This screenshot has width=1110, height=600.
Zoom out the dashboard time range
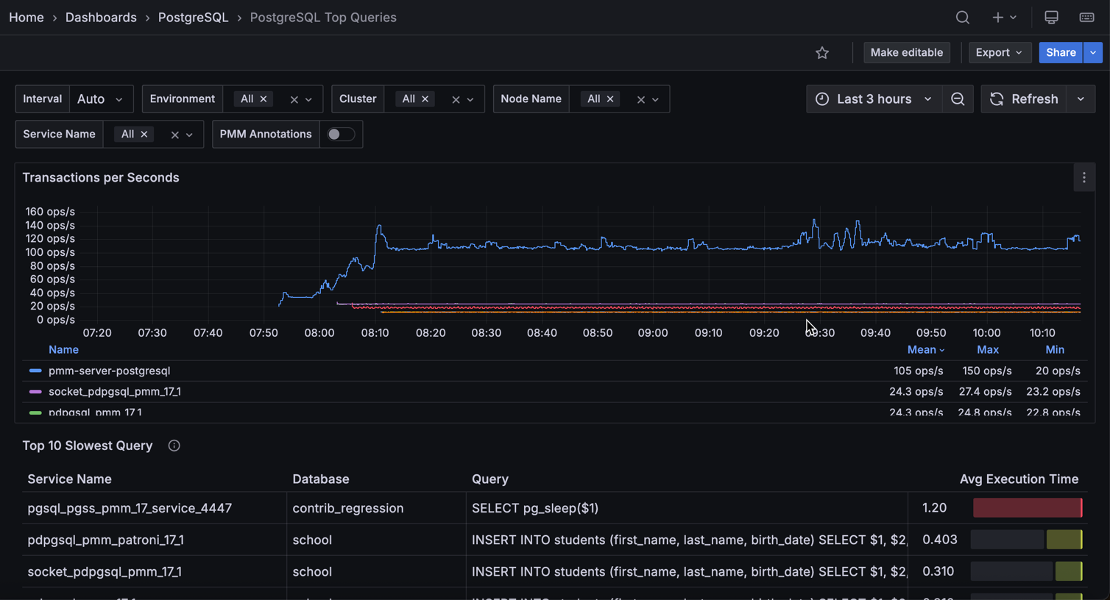(x=958, y=99)
